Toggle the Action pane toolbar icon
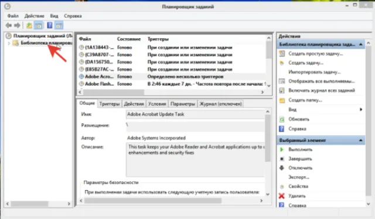The width and height of the screenshot is (375, 219). (x=59, y=25)
